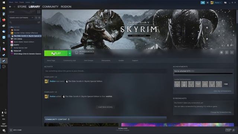Click Change My Screenshot Key link
This screenshot has height=134, width=238.
[x=221, y=112]
